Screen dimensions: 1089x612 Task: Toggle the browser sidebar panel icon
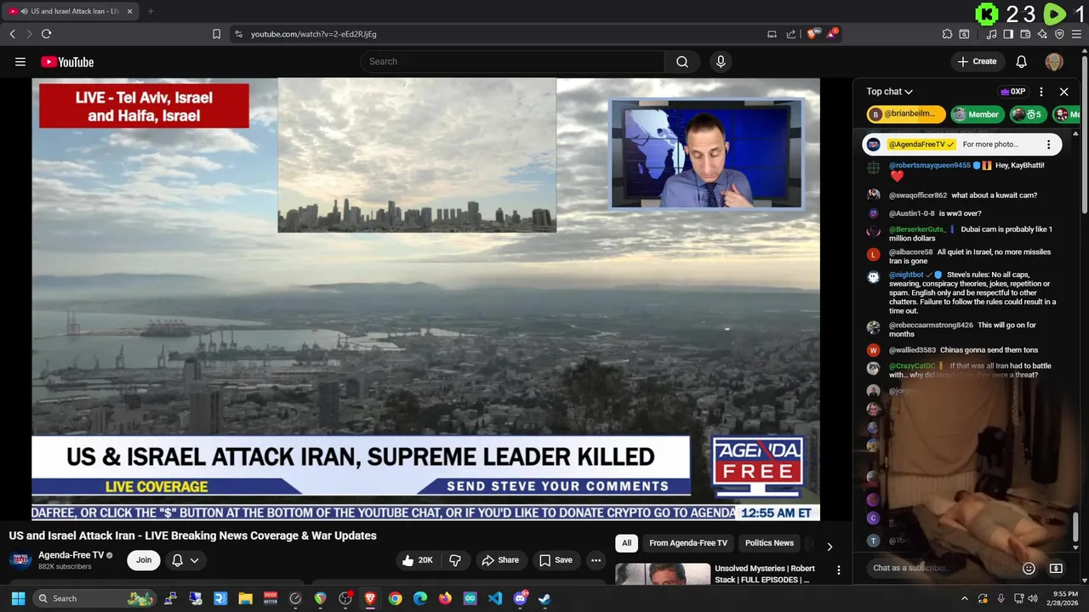coord(1008,34)
